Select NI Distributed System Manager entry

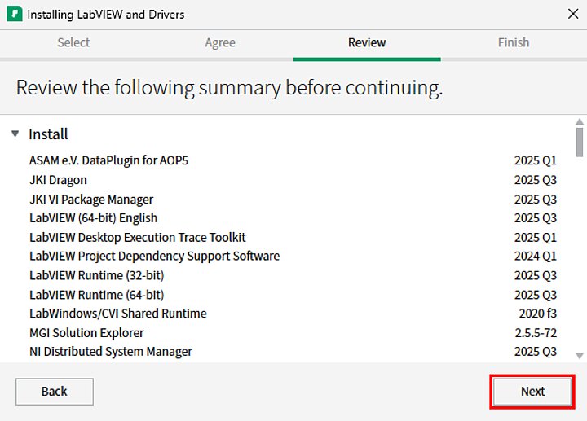pos(111,352)
